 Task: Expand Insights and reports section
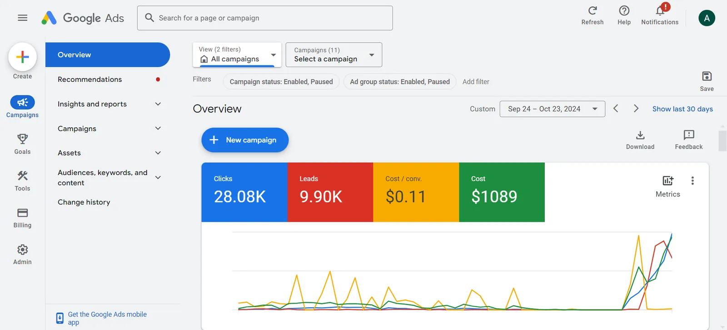(158, 104)
